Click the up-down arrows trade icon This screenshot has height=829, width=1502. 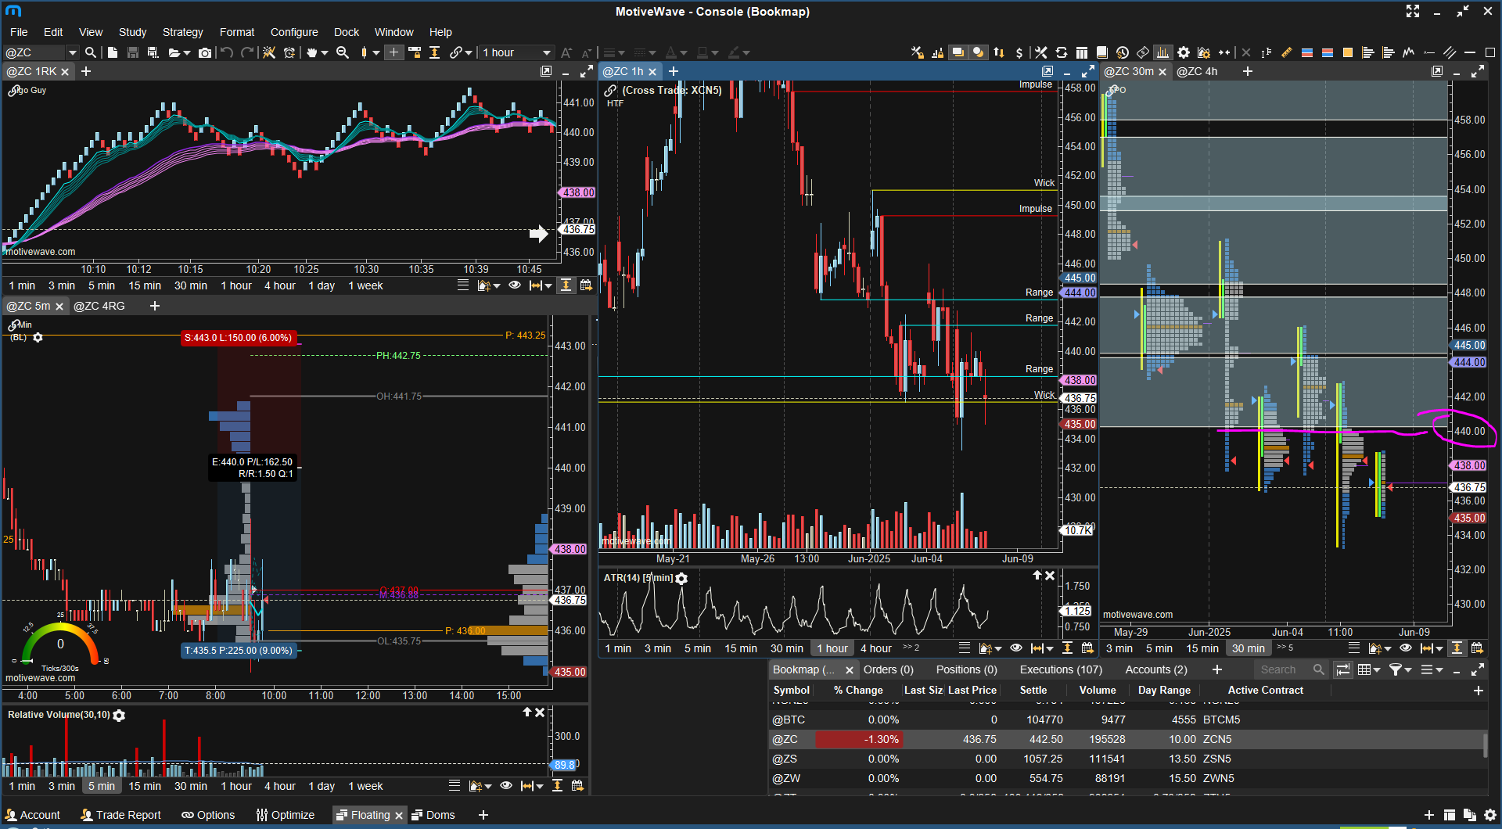click(999, 52)
